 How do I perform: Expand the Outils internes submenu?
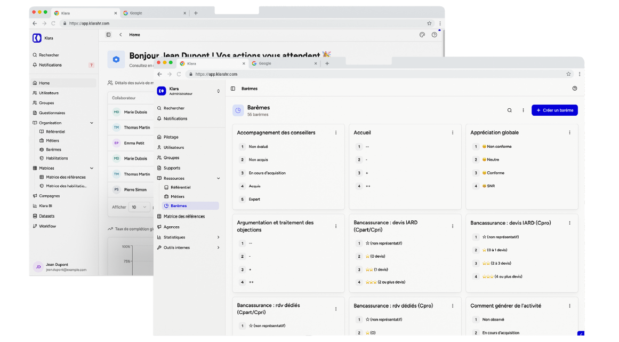click(x=218, y=248)
